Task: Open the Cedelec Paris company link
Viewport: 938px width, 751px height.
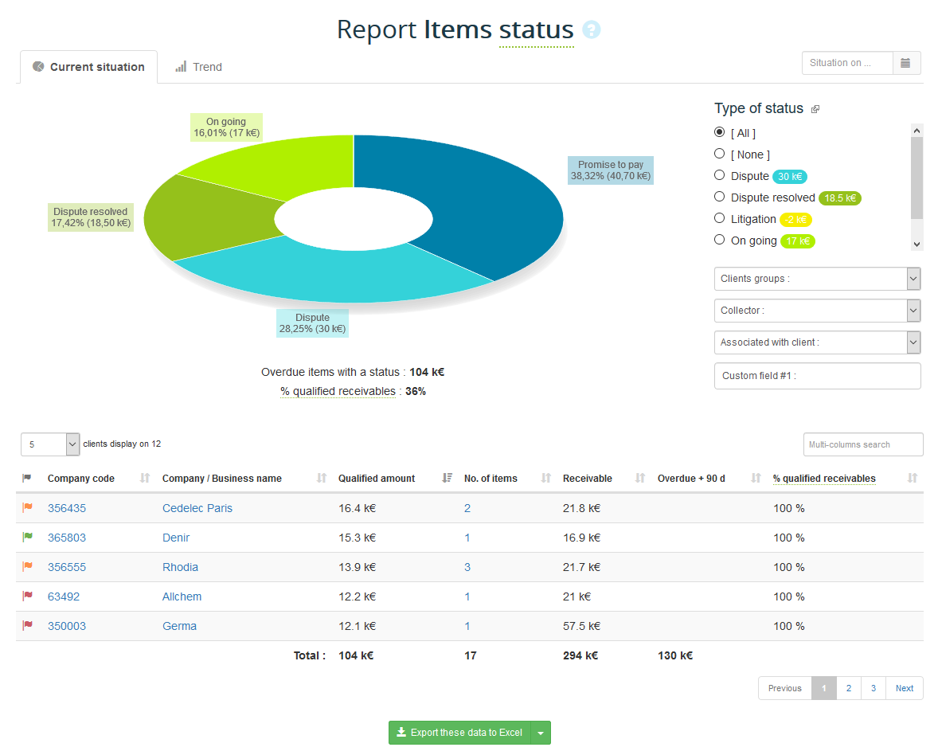Action: pyautogui.click(x=197, y=508)
